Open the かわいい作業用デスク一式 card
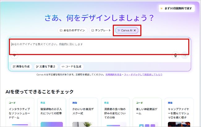The image size is (201, 127). pyautogui.click(x=83, y=112)
